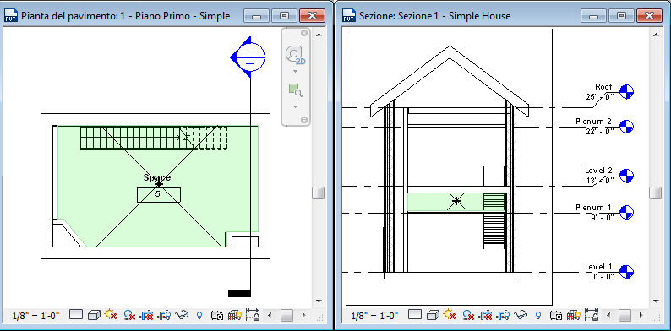
Task: Close the navigation bar with its X button
Action: [x=304, y=33]
